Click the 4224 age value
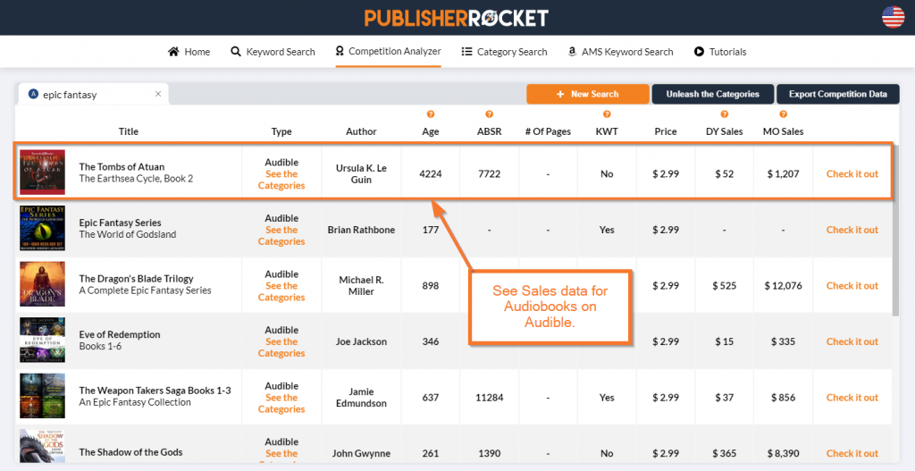Viewport: 915px width, 471px height. (x=431, y=174)
